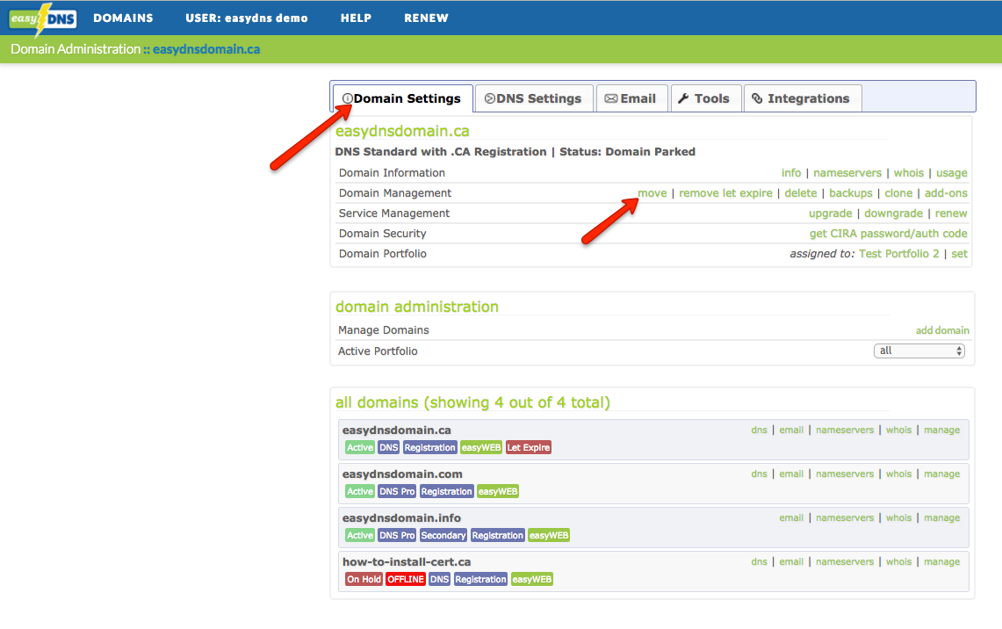Open the Email tab
Screen dimensions: 1002x629
click(632, 98)
